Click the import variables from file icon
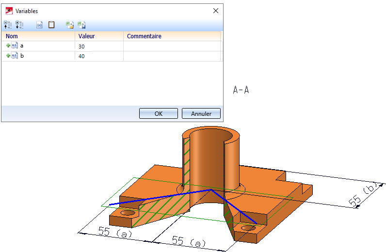Viewport: 386px width, 252px height. [x=70, y=24]
